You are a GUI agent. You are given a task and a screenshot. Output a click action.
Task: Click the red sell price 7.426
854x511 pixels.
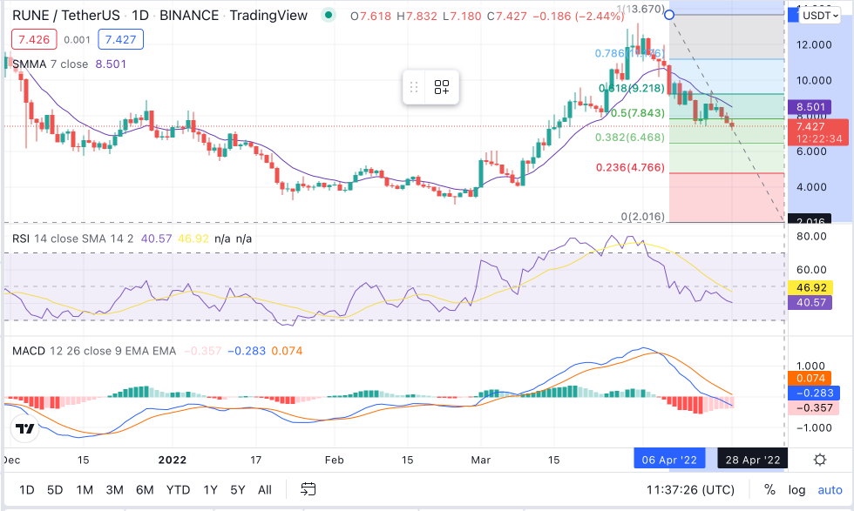34,39
